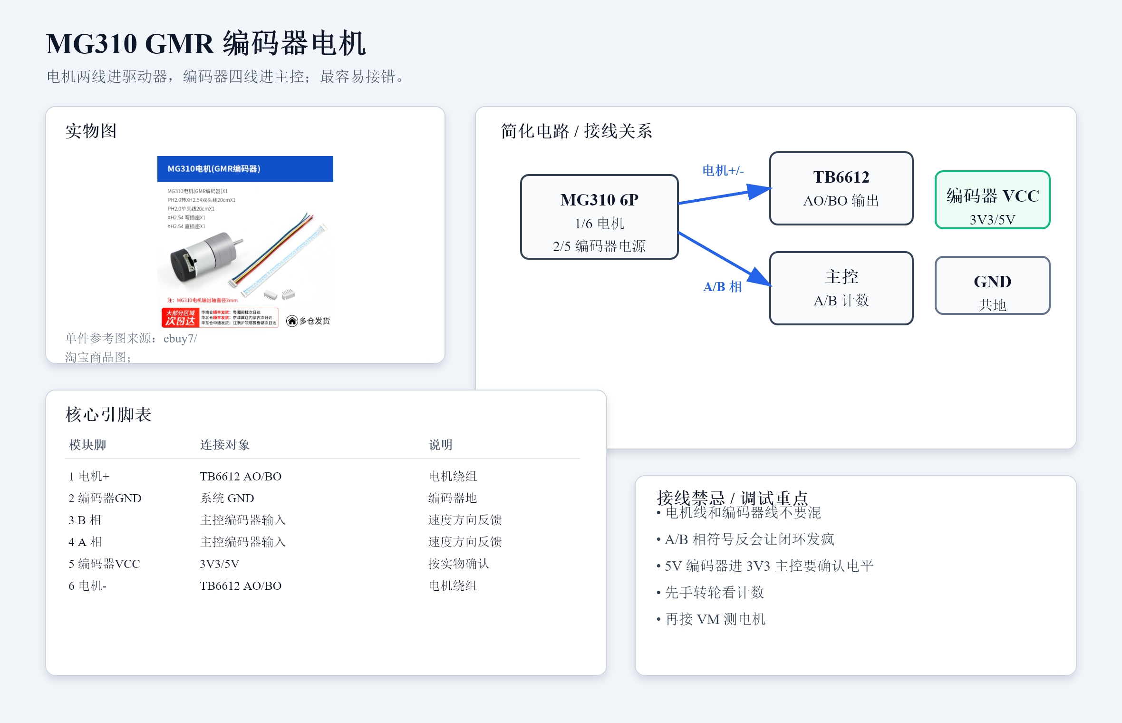Image resolution: width=1122 pixels, height=723 pixels.
Task: Click the 多仓发货 house icon
Action: point(292,321)
